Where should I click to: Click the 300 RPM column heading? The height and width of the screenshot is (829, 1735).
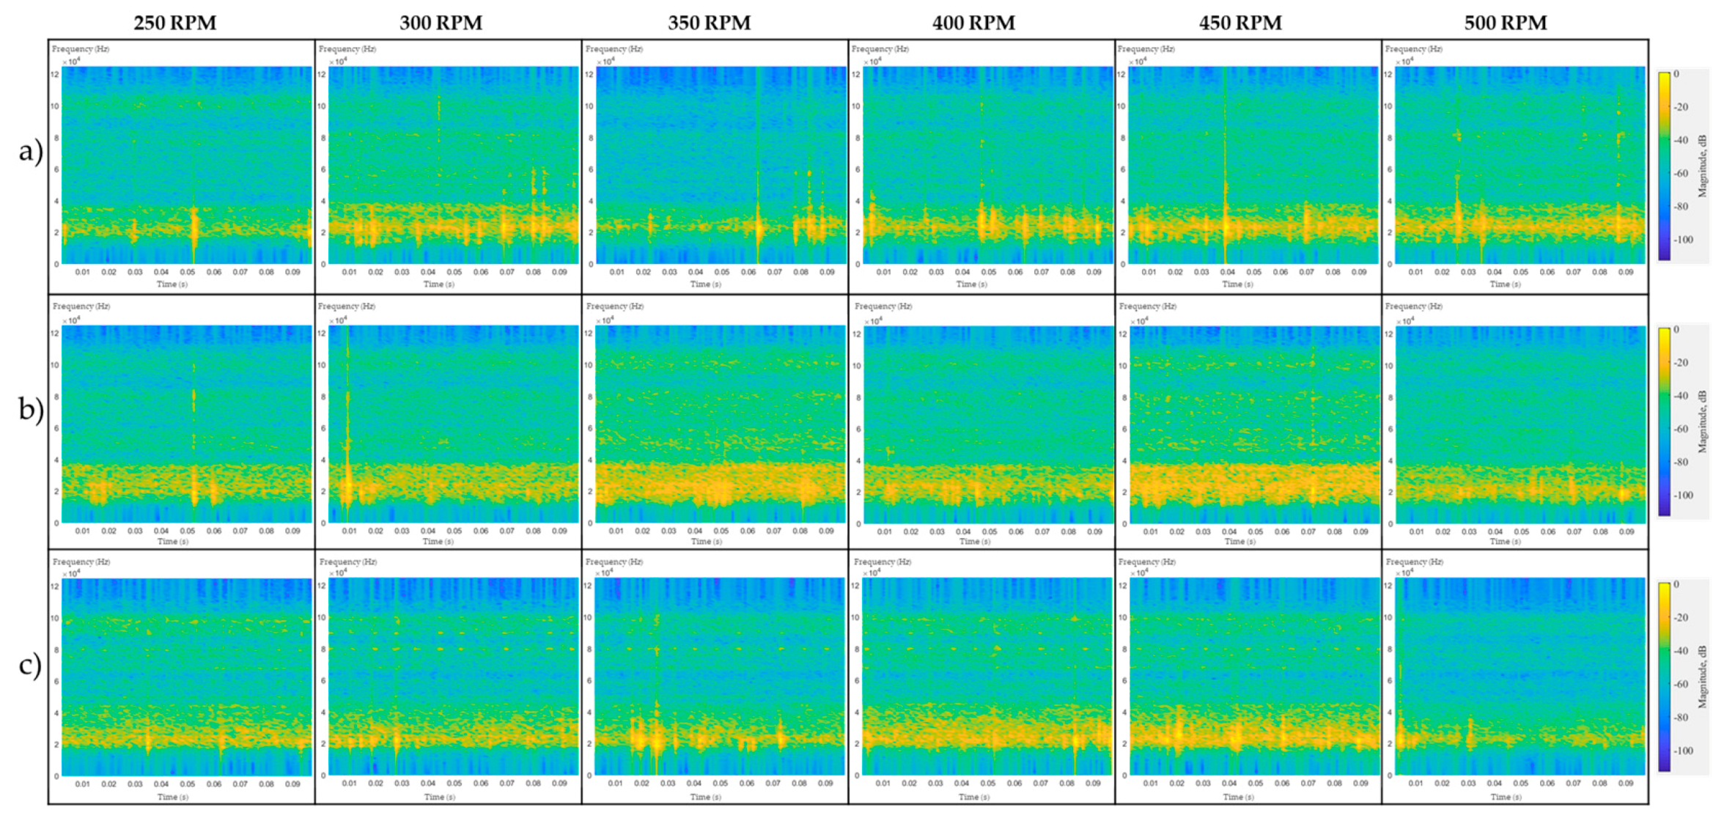point(441,23)
